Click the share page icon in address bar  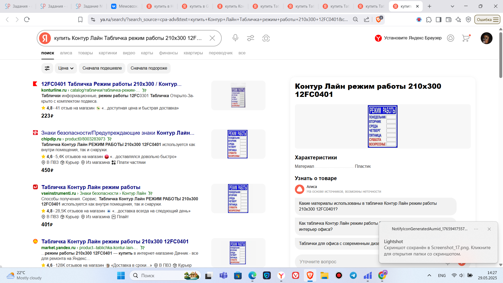coord(367,19)
